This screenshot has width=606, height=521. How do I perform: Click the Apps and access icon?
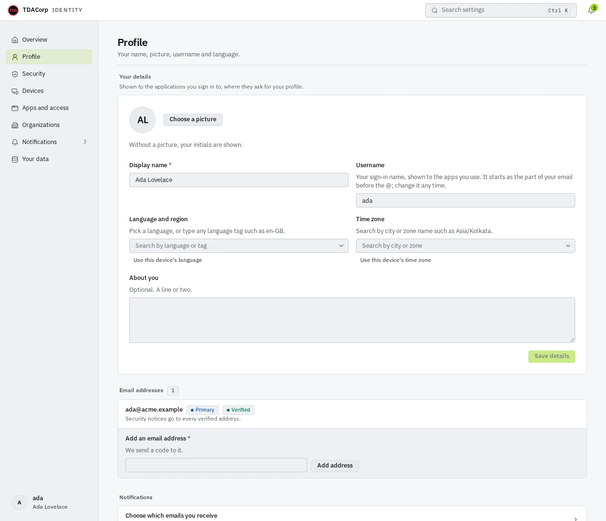click(15, 108)
